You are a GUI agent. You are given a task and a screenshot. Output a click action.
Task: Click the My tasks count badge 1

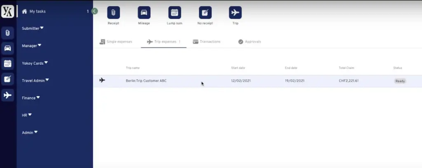88,11
